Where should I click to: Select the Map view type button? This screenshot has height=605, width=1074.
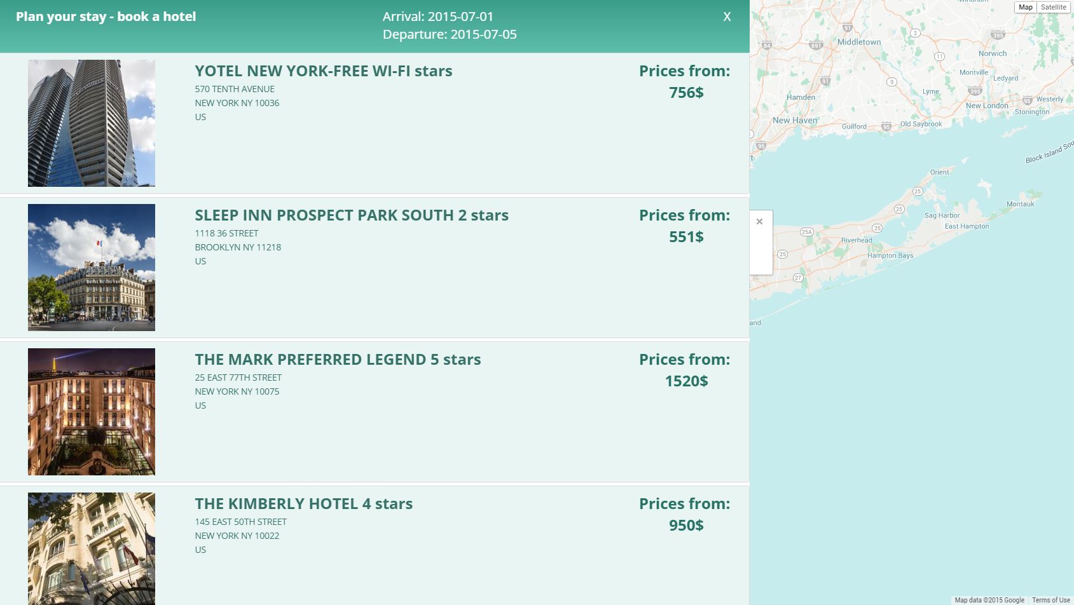pos(1026,7)
